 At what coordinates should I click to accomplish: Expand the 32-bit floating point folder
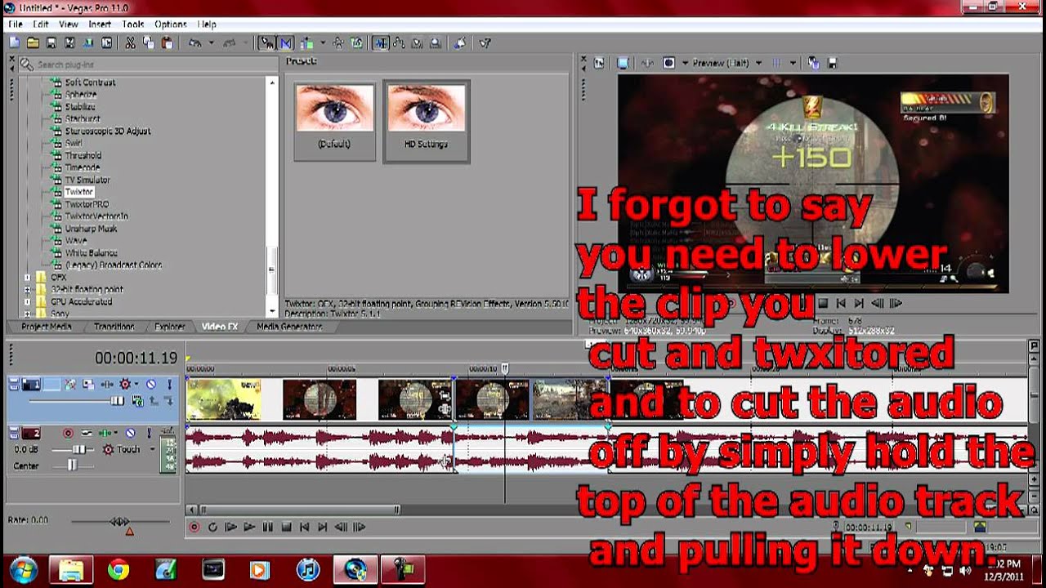click(28, 290)
